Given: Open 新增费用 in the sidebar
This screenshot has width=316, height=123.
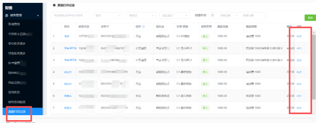Looking at the screenshot, I should (14, 24).
